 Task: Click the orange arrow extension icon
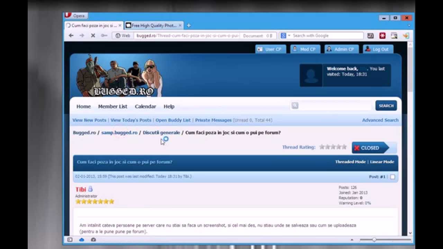point(406,36)
